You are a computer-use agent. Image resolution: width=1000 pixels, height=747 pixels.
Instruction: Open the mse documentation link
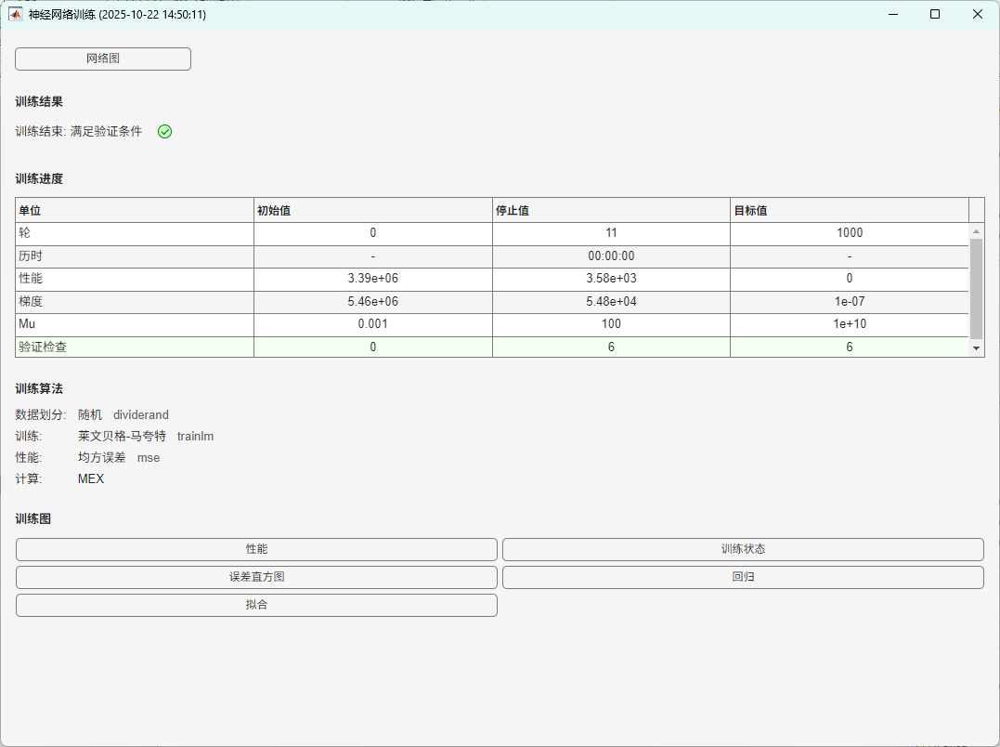149,457
